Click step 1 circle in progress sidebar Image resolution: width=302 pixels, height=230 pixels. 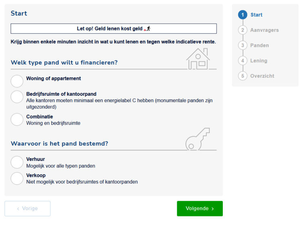click(243, 15)
